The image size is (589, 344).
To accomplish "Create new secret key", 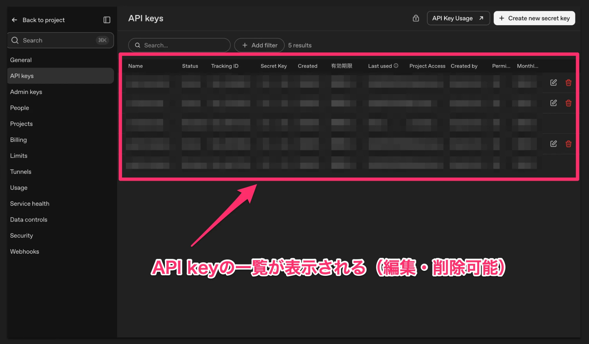I will [534, 18].
